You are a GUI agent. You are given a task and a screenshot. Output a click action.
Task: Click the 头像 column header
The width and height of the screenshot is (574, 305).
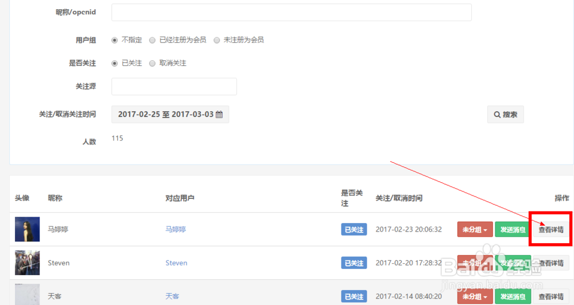[x=22, y=198]
